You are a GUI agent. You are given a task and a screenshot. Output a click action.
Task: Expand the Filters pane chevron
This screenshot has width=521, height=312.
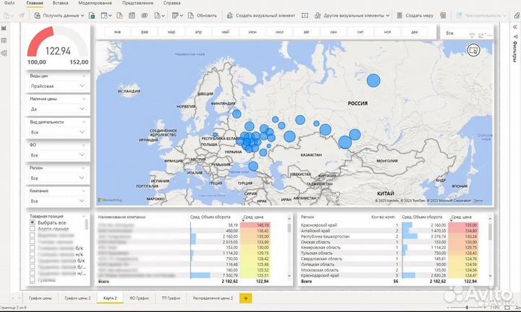coord(515,27)
